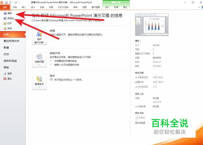Click the 今天 18:31 modified time
Image resolution: width=203 pixels, height=145 pixels.
pos(158,77)
